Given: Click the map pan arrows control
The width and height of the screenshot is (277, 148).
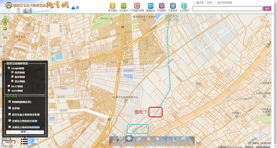Looking at the screenshot, I should coord(5,21).
